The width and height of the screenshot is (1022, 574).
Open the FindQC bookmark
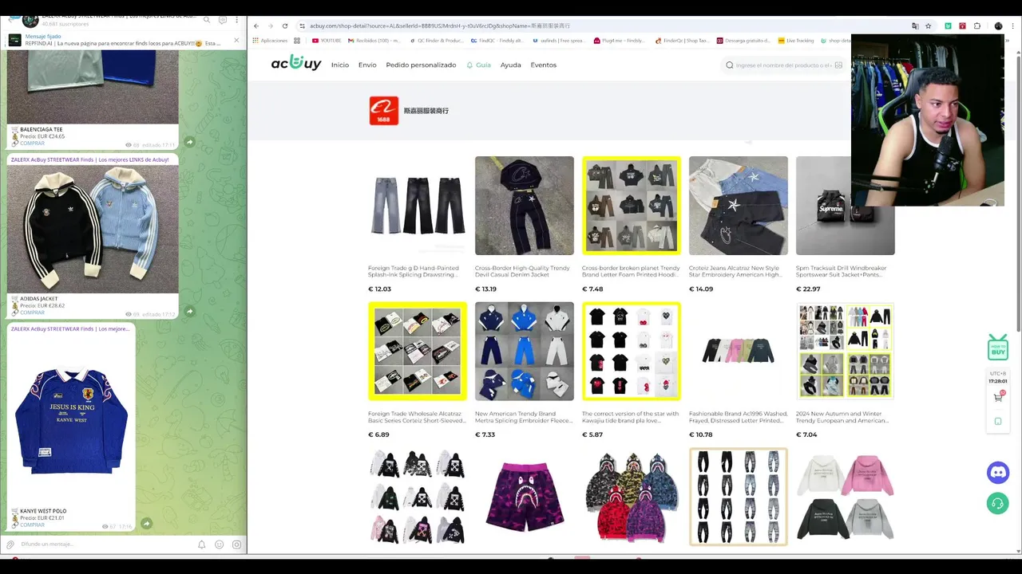point(497,41)
